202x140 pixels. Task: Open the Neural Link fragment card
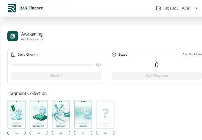[61, 114]
